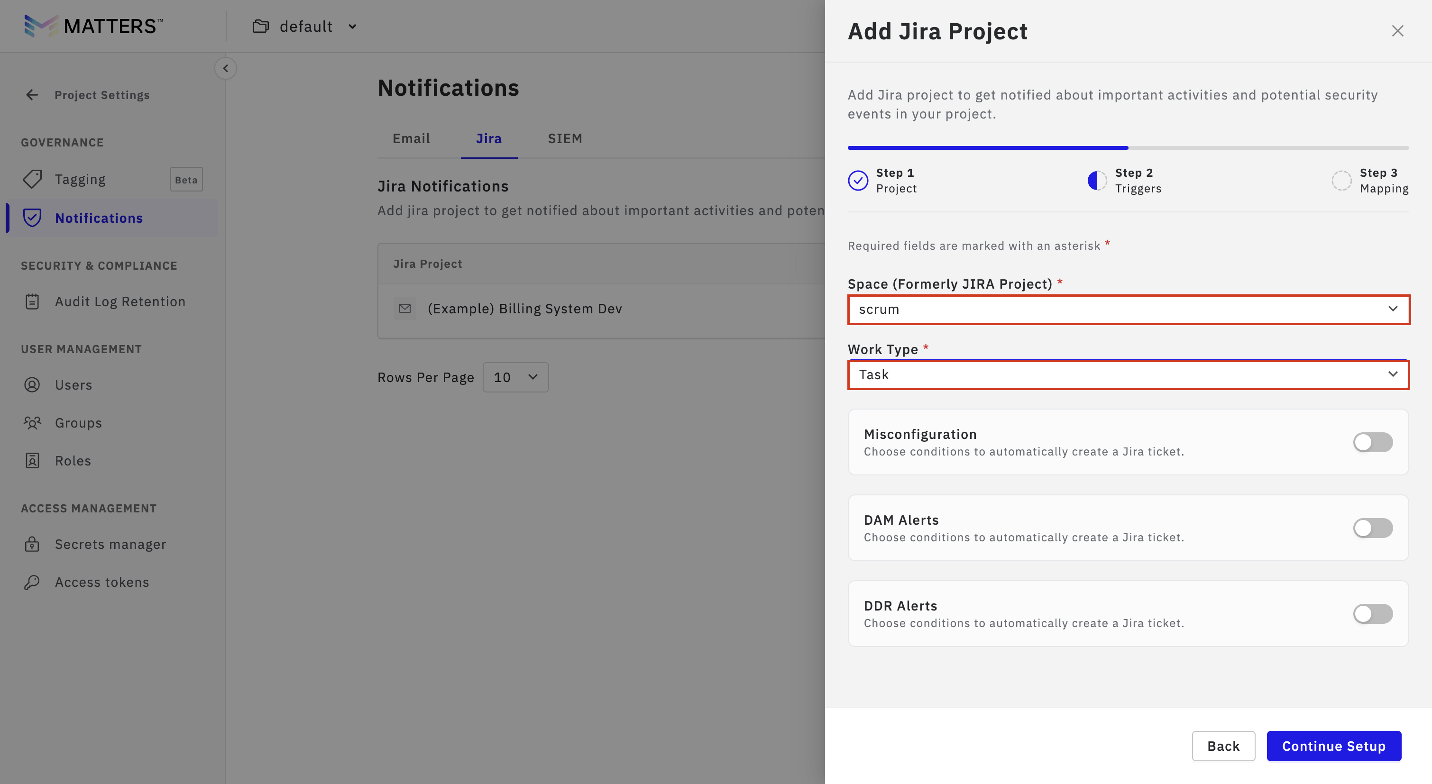
Task: Switch to the Email tab
Action: point(411,138)
